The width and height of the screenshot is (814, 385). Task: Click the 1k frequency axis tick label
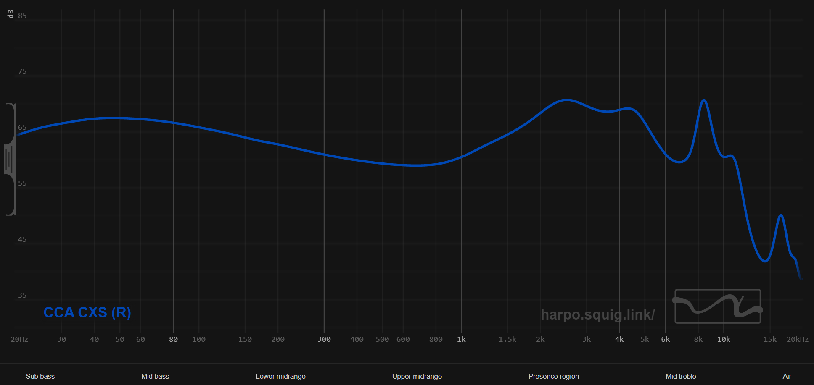coord(461,339)
